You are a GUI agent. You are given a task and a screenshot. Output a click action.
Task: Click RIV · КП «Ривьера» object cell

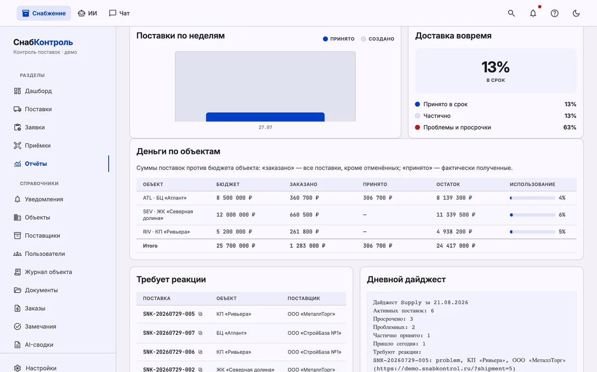tap(166, 232)
